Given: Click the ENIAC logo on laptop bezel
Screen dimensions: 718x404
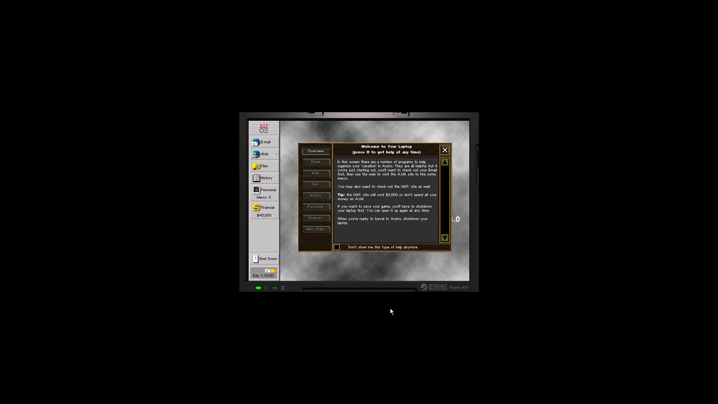Looking at the screenshot, I should click(x=434, y=287).
